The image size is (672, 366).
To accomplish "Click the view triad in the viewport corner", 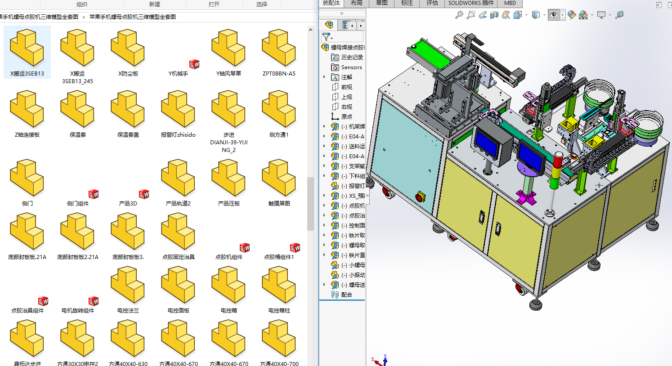I will click(380, 361).
